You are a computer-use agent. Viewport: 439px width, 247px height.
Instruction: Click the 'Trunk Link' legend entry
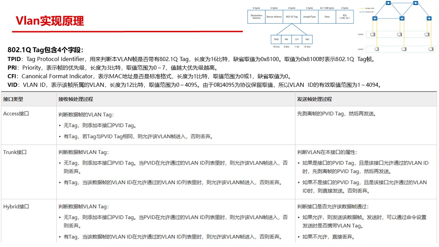366,12
